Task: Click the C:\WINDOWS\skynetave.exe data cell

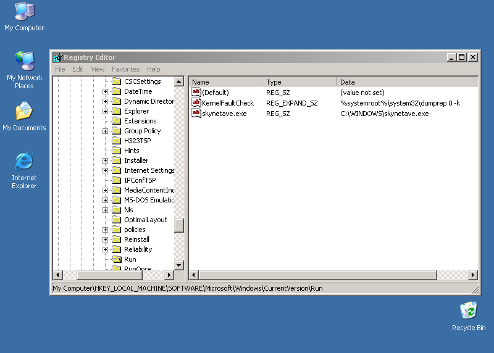Action: (384, 114)
